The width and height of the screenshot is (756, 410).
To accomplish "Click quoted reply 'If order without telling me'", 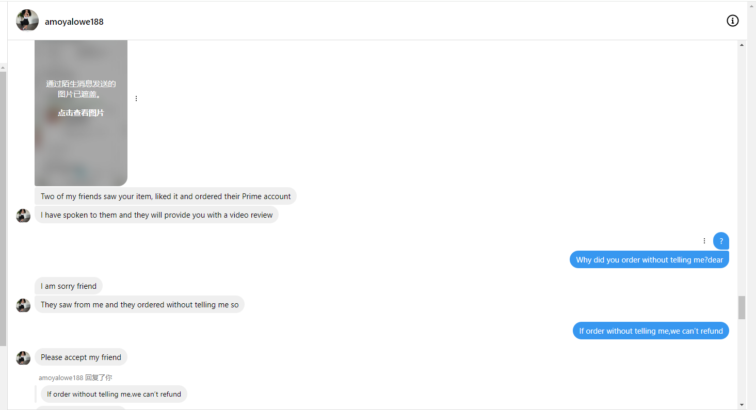I will pyautogui.click(x=114, y=395).
